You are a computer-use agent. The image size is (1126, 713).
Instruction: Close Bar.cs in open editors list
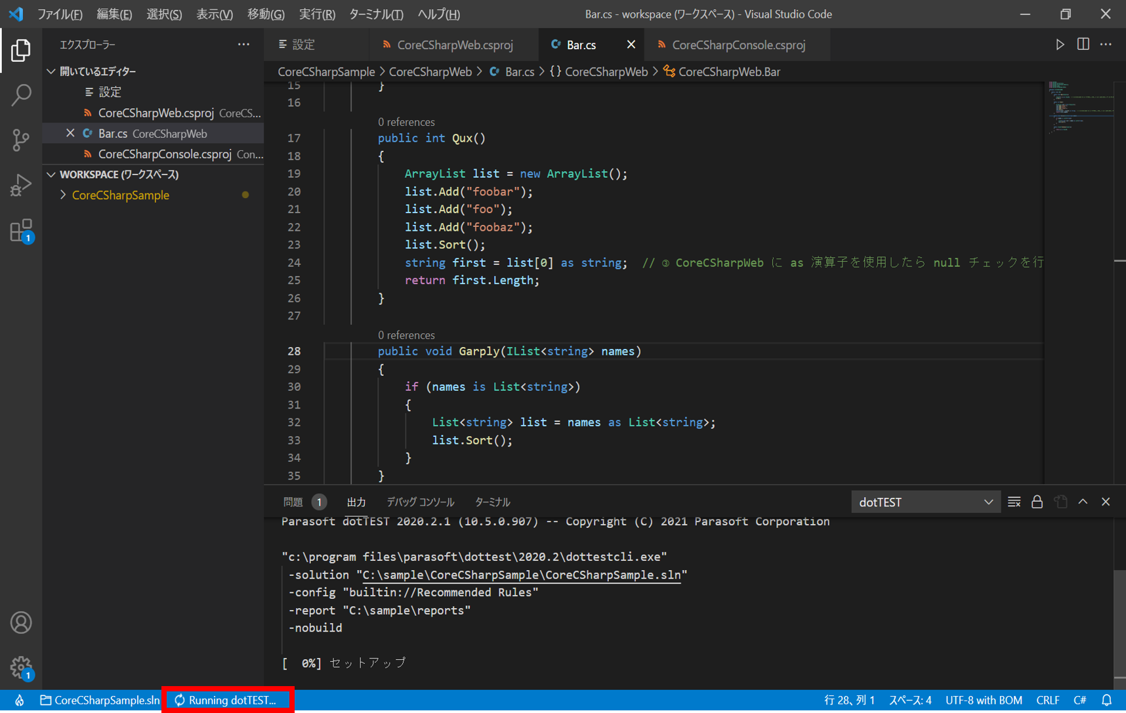tap(70, 133)
